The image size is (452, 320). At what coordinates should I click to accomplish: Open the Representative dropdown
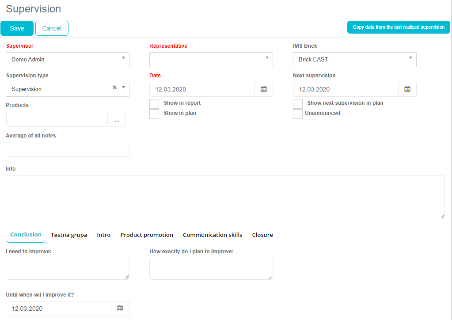tap(267, 58)
